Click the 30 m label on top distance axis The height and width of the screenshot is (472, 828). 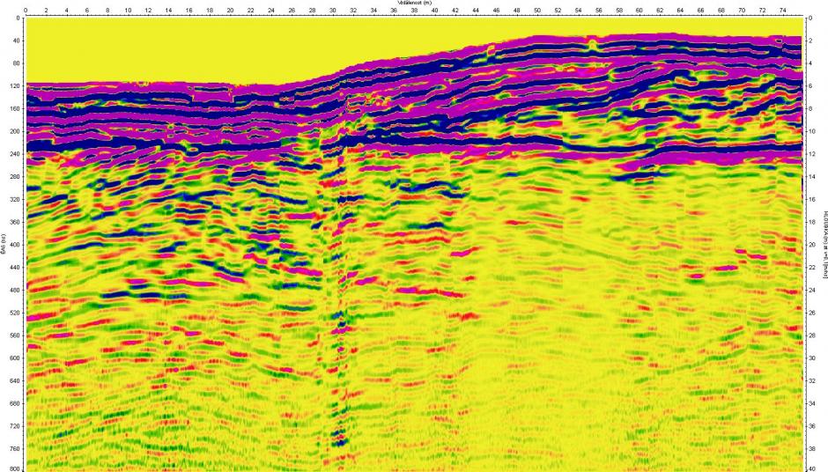(x=332, y=11)
